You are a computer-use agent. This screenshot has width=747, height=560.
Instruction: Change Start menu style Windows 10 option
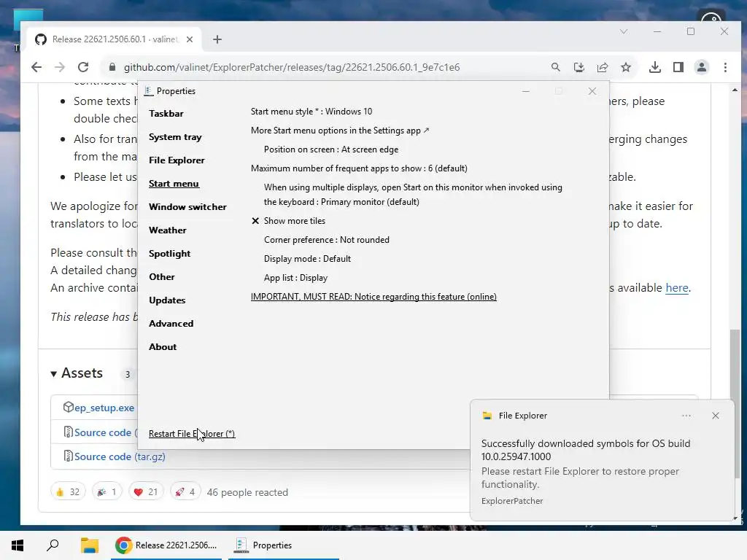click(311, 112)
